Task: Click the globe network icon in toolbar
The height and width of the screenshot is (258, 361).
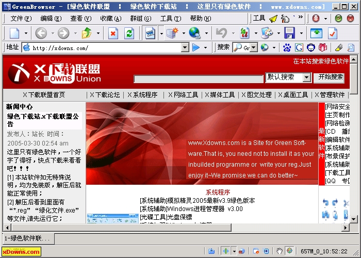Action: click(x=194, y=33)
